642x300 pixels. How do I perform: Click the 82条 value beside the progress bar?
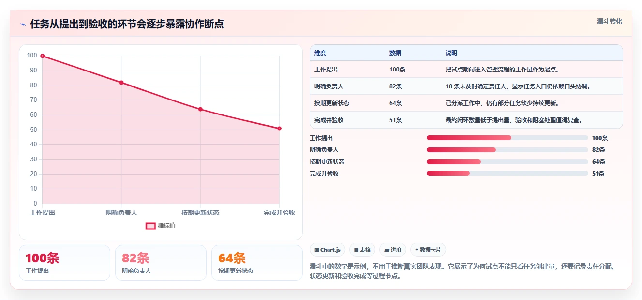click(x=598, y=150)
